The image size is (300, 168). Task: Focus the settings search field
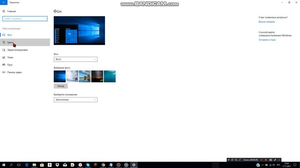[x=25, y=19]
